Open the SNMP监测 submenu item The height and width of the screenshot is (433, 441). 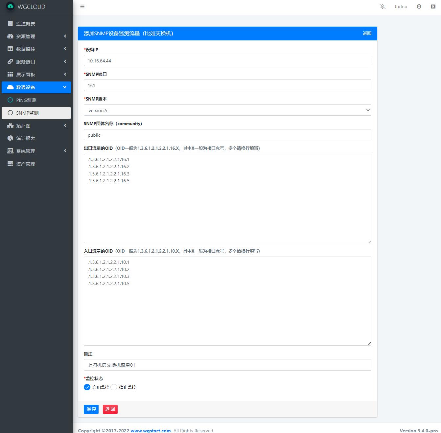pos(36,113)
